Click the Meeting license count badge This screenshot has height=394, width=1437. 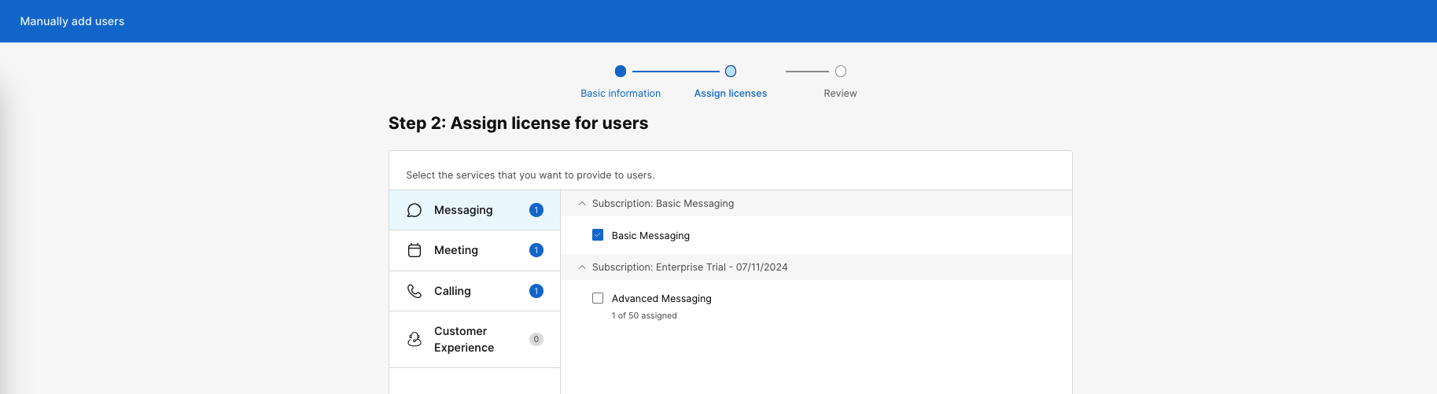(536, 250)
